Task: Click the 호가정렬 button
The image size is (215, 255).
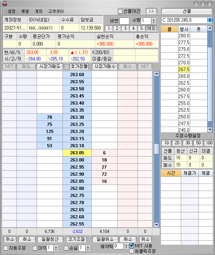Action: coord(79,67)
